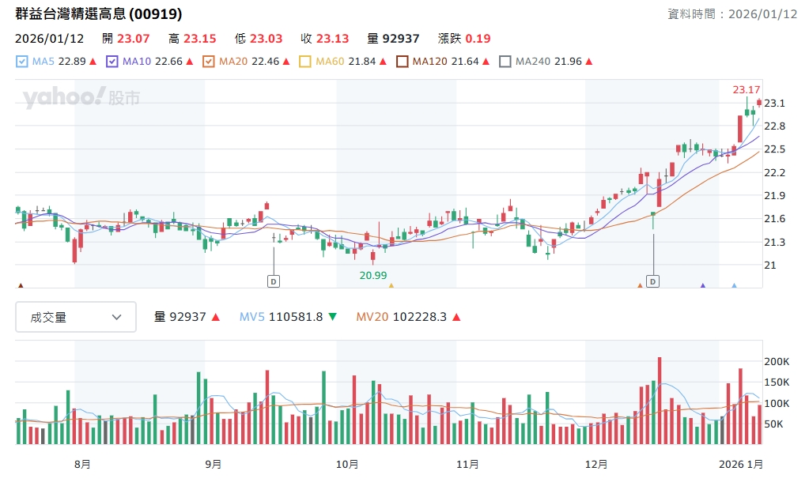Click the brown triangle marker at chart's left edge
This screenshot has height=486, width=809.
click(x=21, y=285)
